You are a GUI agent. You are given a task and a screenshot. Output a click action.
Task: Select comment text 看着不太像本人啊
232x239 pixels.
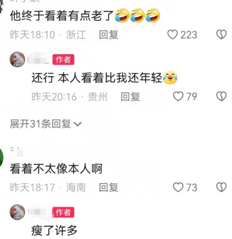click(56, 169)
